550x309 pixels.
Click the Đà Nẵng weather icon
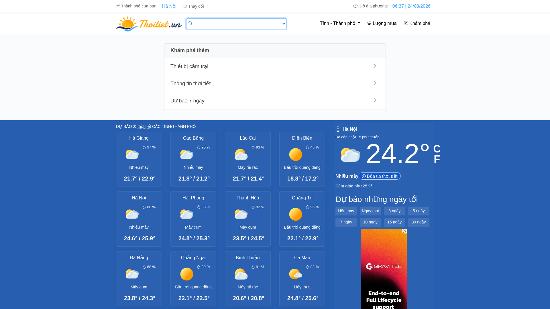(x=132, y=274)
